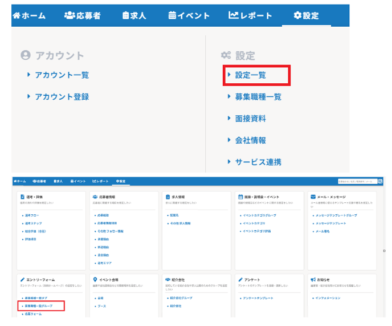The image size is (392, 326).
Task: Open その他 フォロー情報 link
Action: (x=111, y=231)
